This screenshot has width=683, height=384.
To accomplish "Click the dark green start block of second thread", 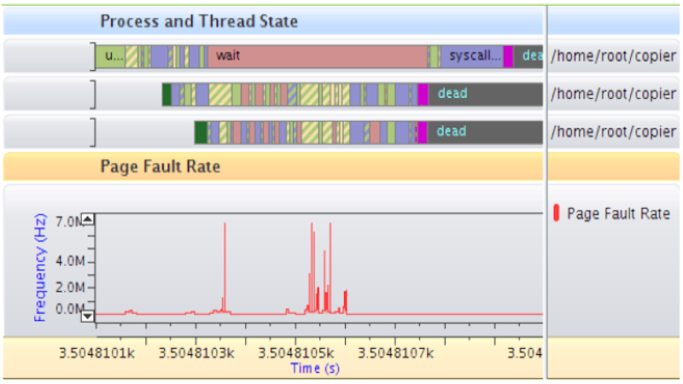I will 166,94.
